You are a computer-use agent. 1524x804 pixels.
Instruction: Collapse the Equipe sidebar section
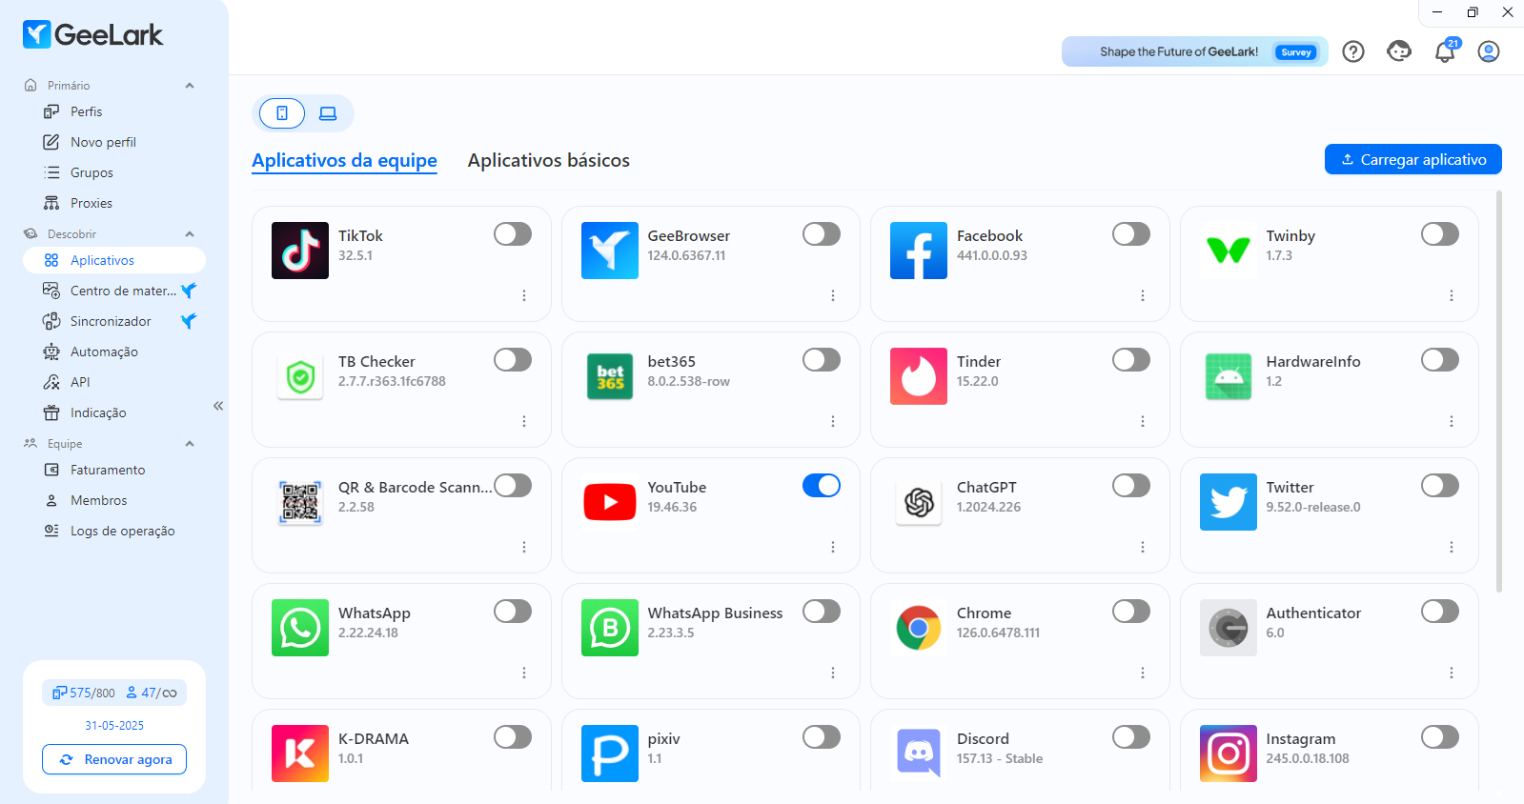(190, 444)
